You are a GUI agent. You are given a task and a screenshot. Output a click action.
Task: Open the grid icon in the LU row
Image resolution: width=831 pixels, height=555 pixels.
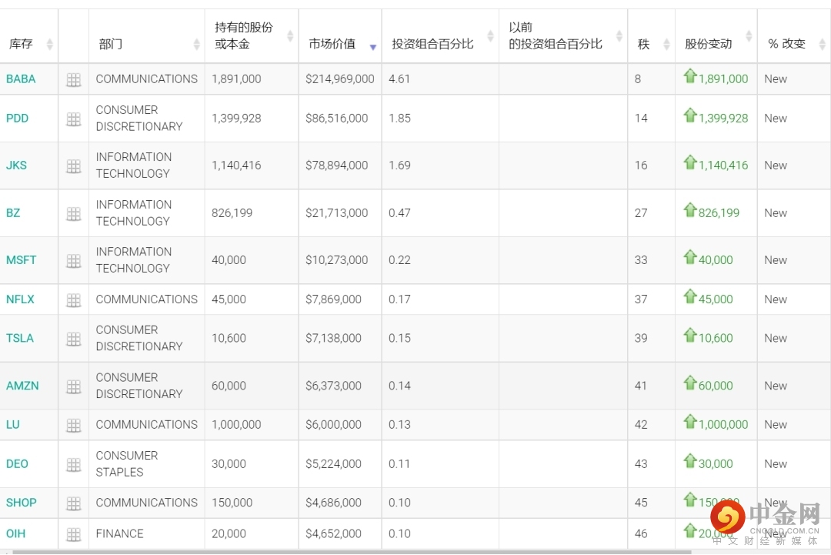click(x=74, y=425)
